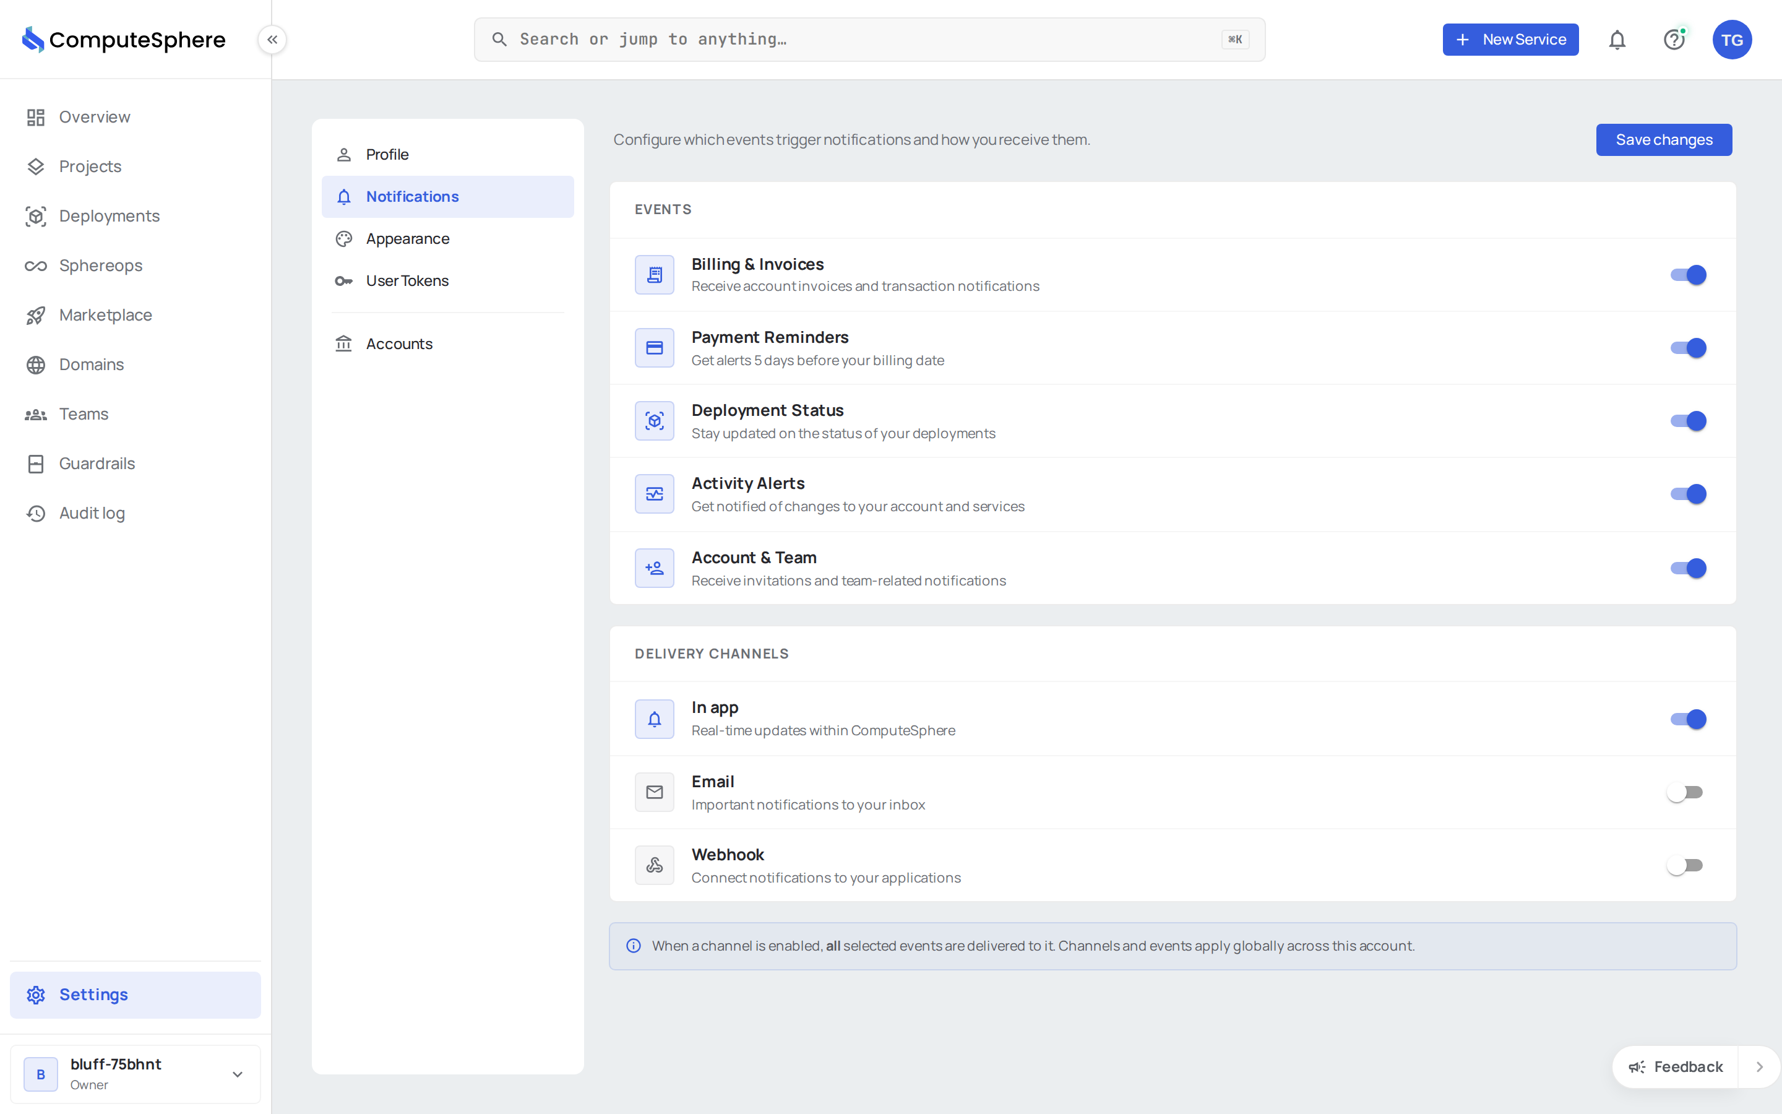This screenshot has height=1114, width=1782.
Task: Click the Webhook icon
Action: (x=654, y=865)
